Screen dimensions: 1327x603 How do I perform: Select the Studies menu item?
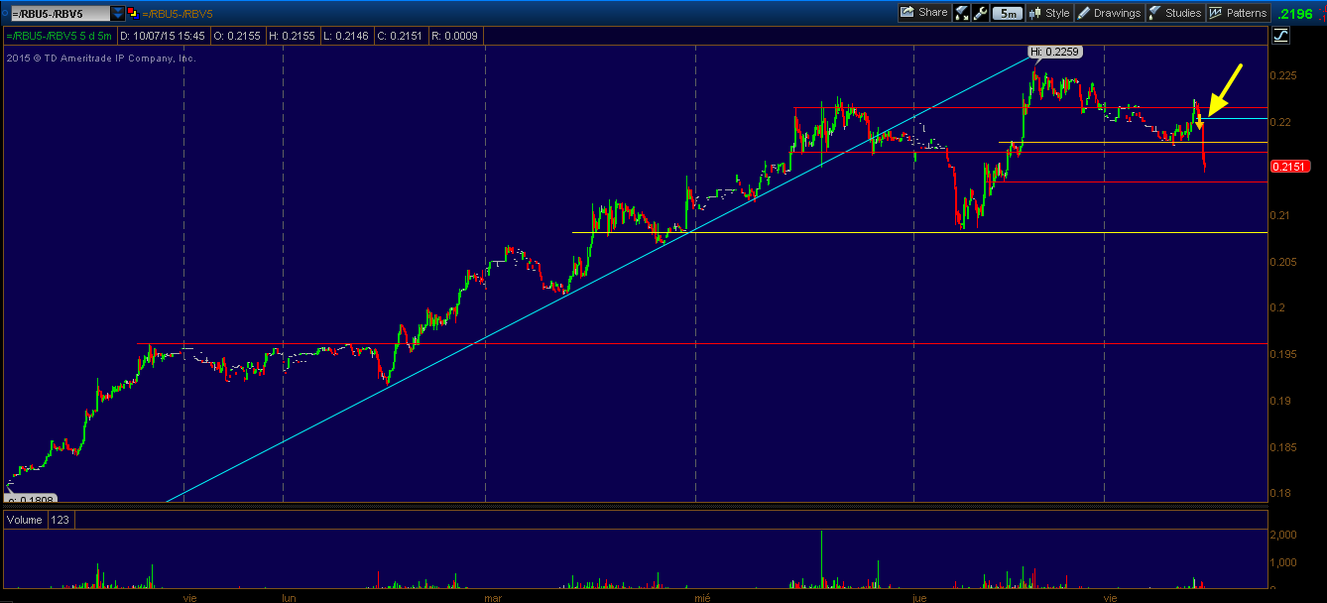(x=1184, y=13)
